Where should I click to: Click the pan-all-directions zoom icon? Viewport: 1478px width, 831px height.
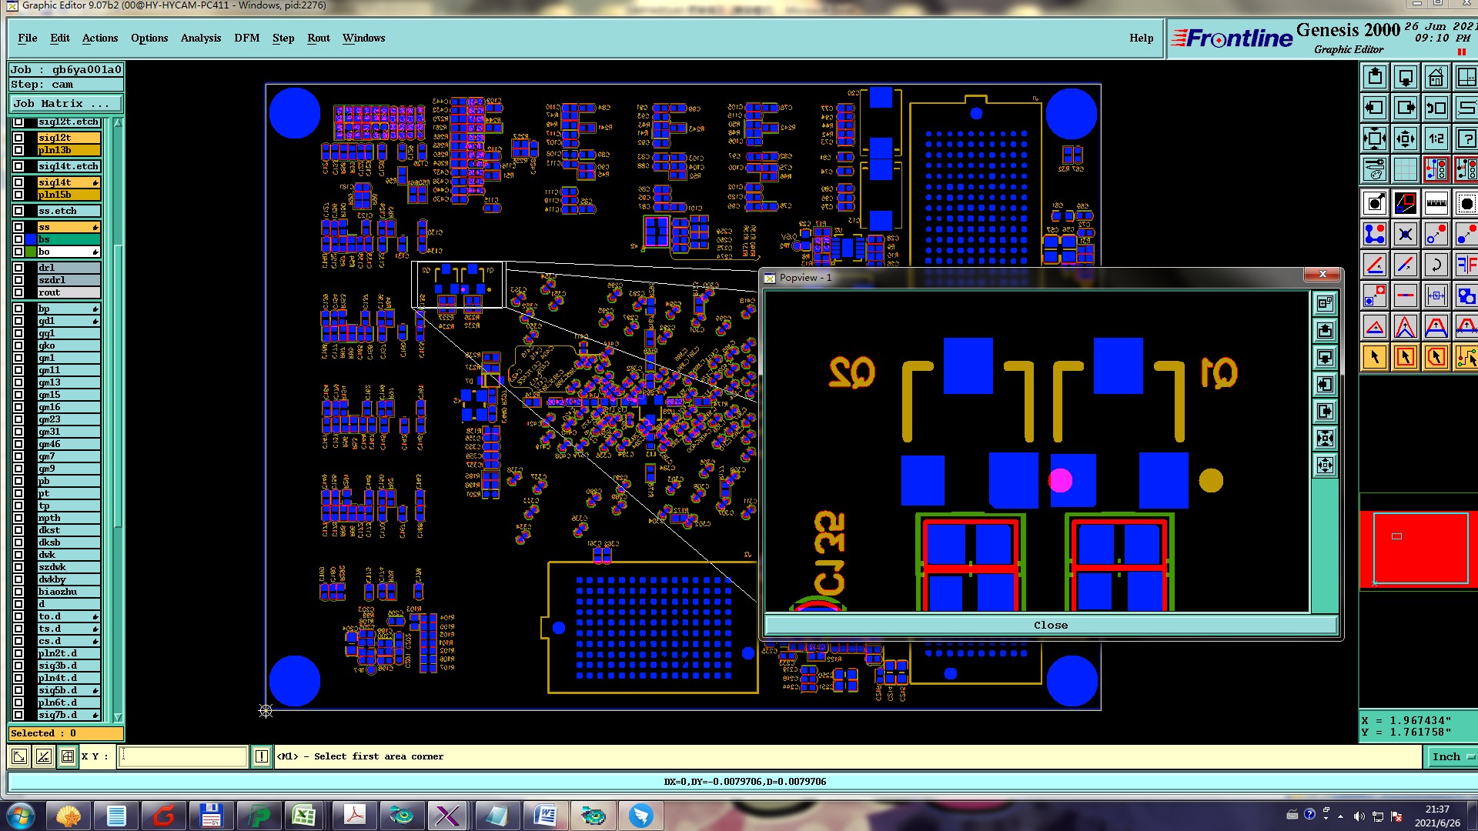[x=1406, y=139]
